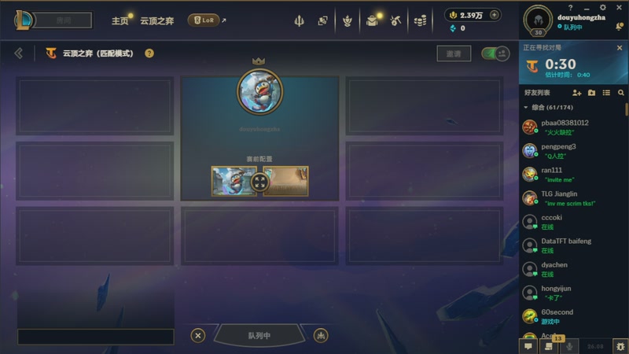This screenshot has height=354, width=629.
Task: Click the add friend icon
Action: point(577,93)
